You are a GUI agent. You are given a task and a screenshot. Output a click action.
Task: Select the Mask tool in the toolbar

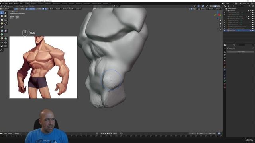2,16
